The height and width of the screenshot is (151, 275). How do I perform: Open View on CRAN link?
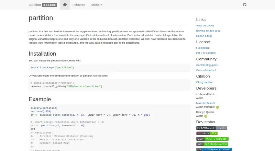point(205,26)
